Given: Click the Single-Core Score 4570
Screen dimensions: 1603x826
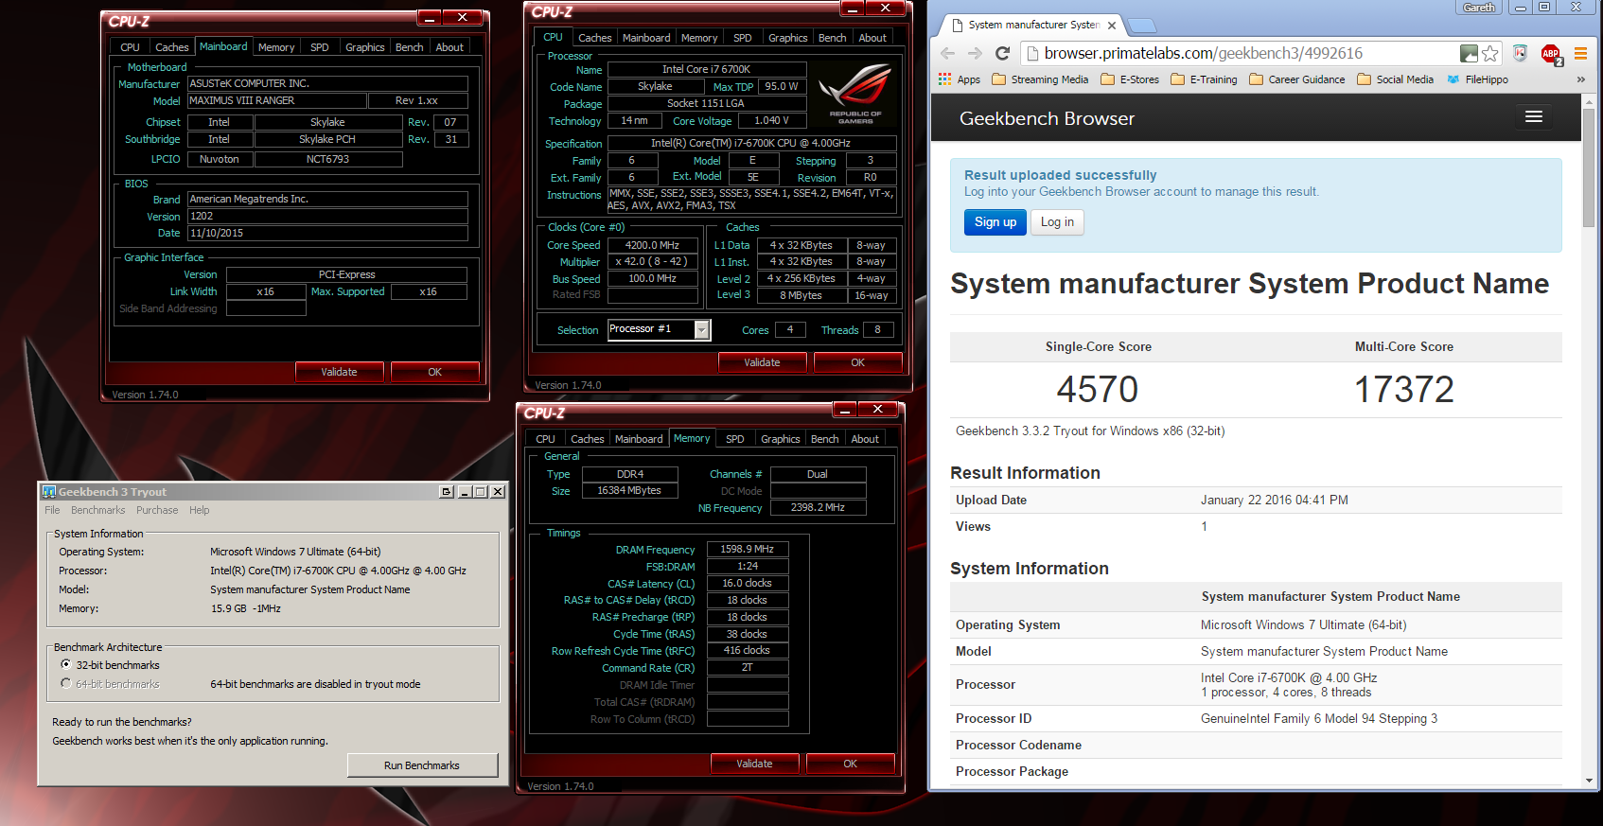Looking at the screenshot, I should click(x=1098, y=389).
